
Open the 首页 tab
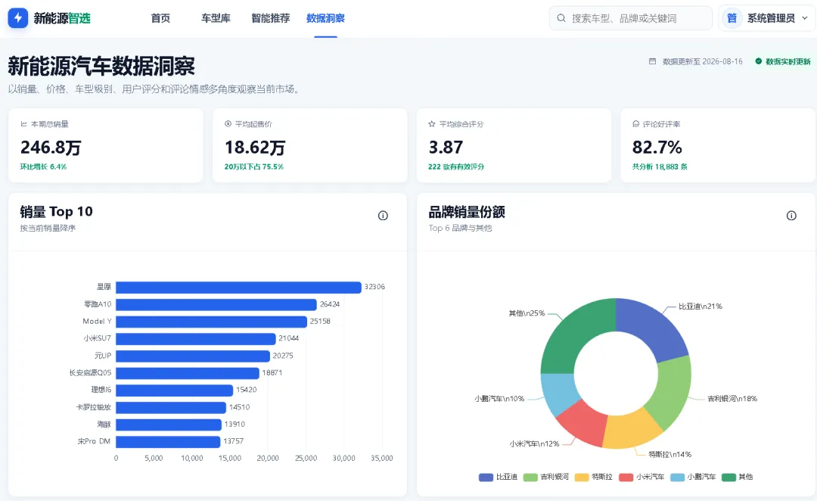tap(160, 18)
